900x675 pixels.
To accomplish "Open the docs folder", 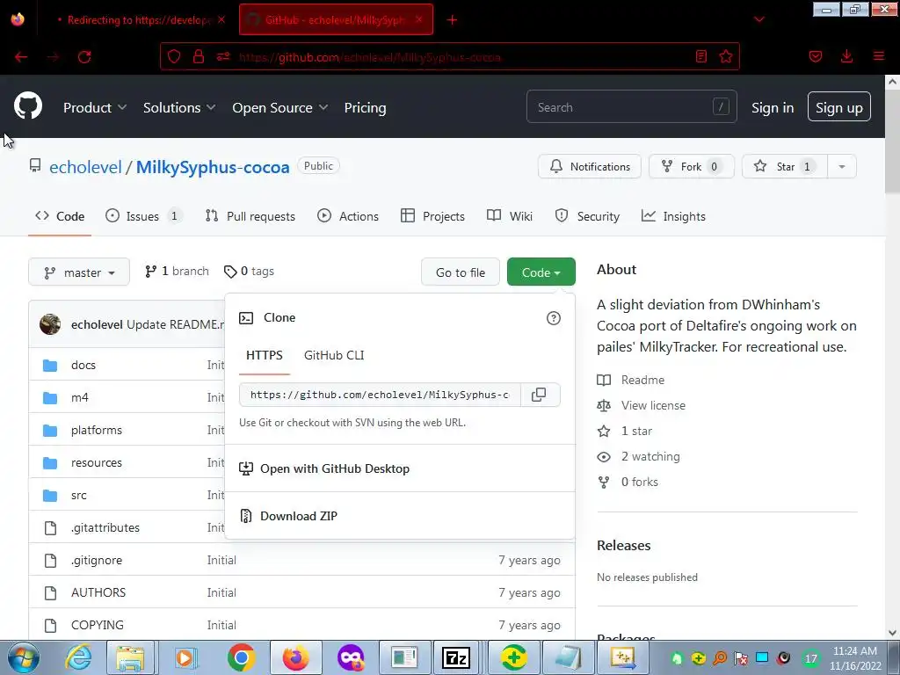I will coord(83,365).
